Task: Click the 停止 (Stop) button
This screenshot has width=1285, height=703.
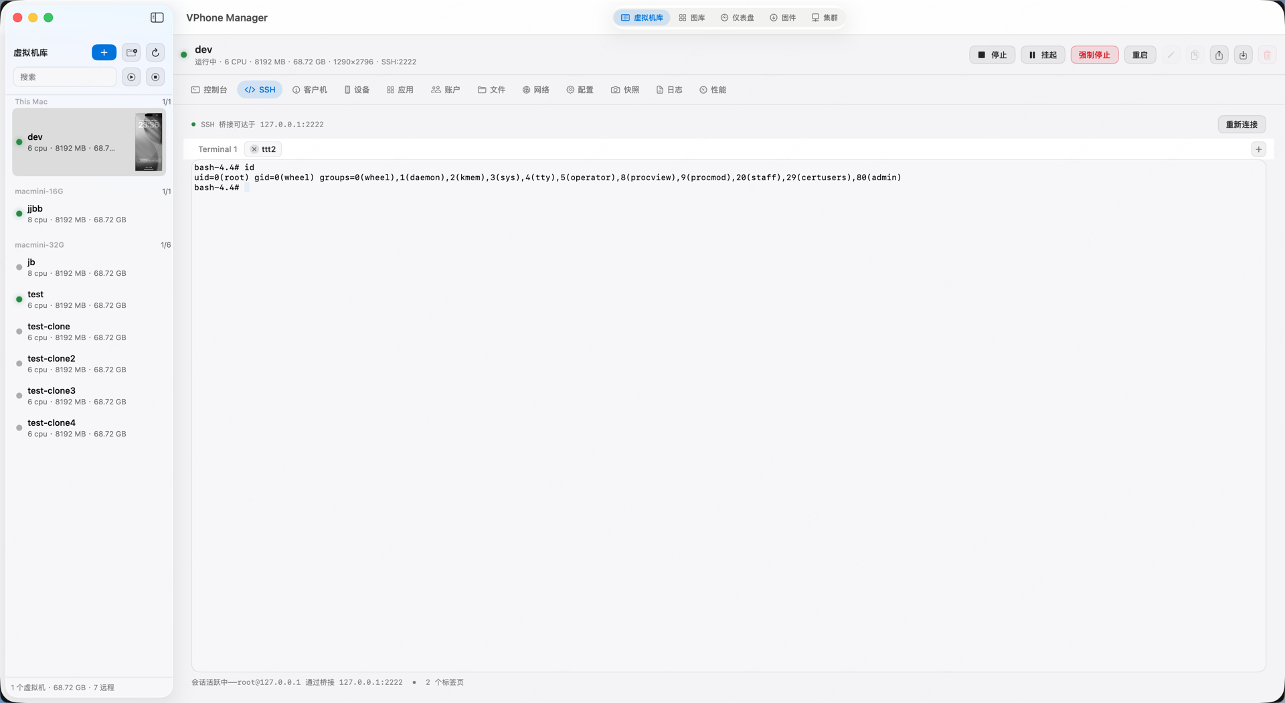Action: coord(992,55)
